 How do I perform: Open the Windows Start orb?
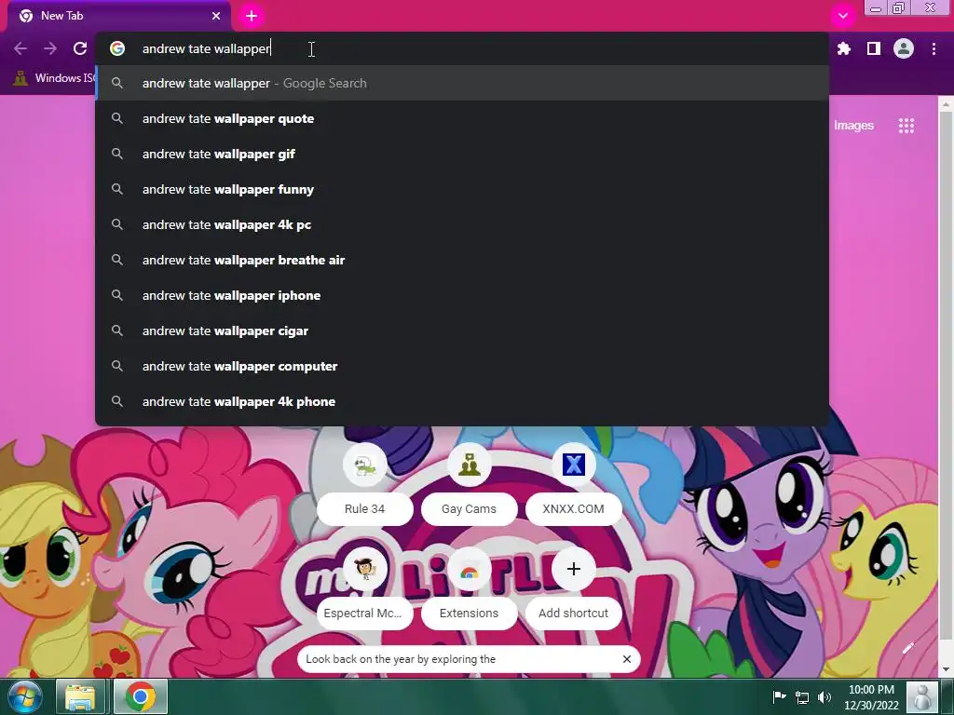(25, 696)
